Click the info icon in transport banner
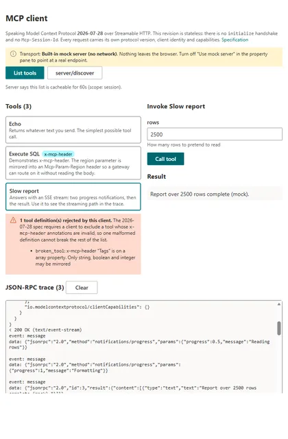 tap(13, 53)
